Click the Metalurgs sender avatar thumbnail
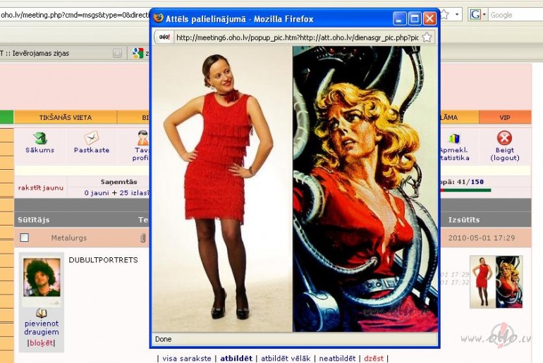This screenshot has width=543, height=363. coord(41,278)
